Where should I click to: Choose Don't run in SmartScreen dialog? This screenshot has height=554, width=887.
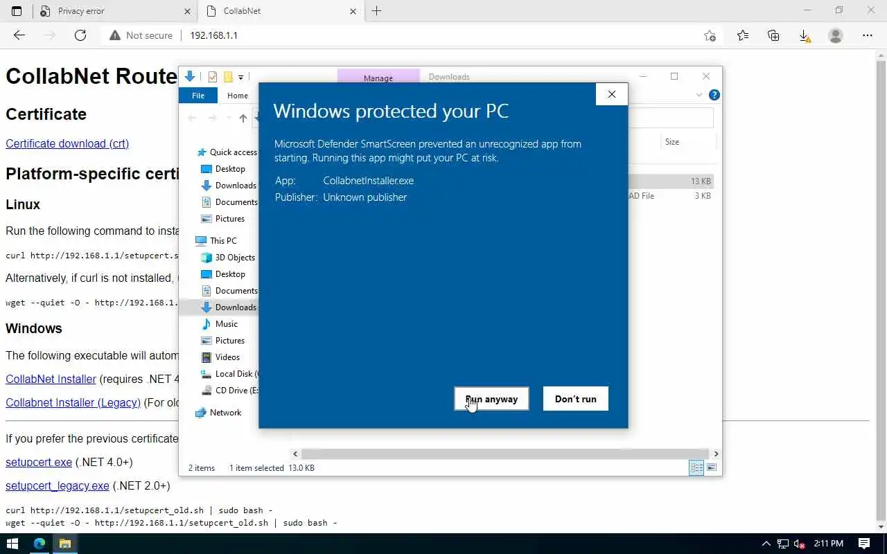click(575, 399)
